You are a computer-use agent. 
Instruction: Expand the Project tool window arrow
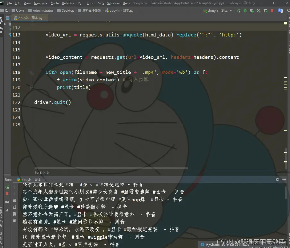click(x=5, y=24)
